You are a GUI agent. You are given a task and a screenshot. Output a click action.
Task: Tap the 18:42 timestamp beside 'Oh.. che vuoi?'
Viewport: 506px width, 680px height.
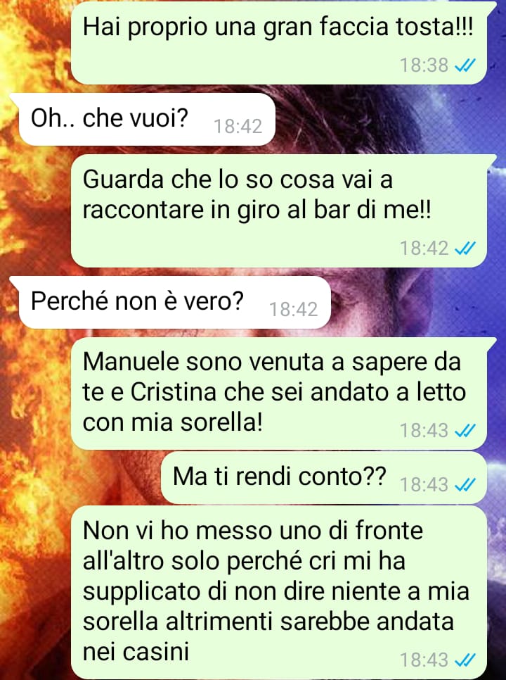[x=238, y=127]
